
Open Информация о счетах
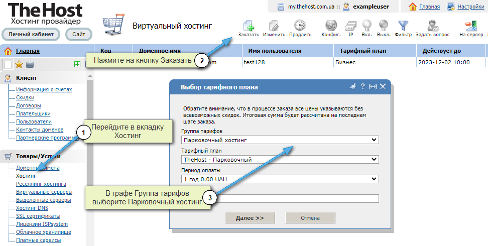[x=44, y=89]
